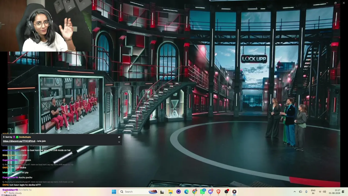Expand the pinned message chevron
This screenshot has width=348, height=196.
coord(119,142)
